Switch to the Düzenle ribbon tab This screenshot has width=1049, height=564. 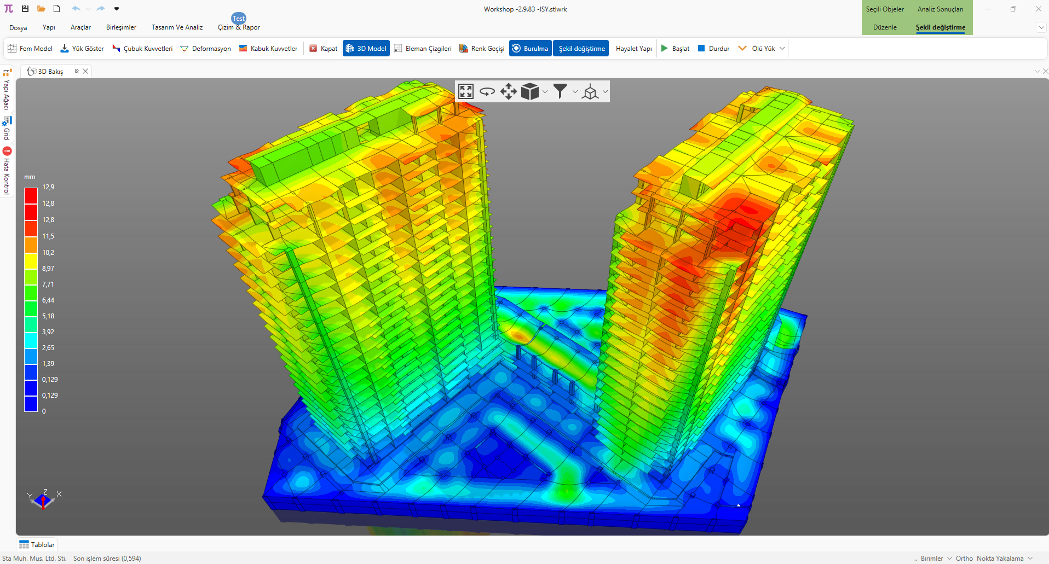click(x=885, y=27)
